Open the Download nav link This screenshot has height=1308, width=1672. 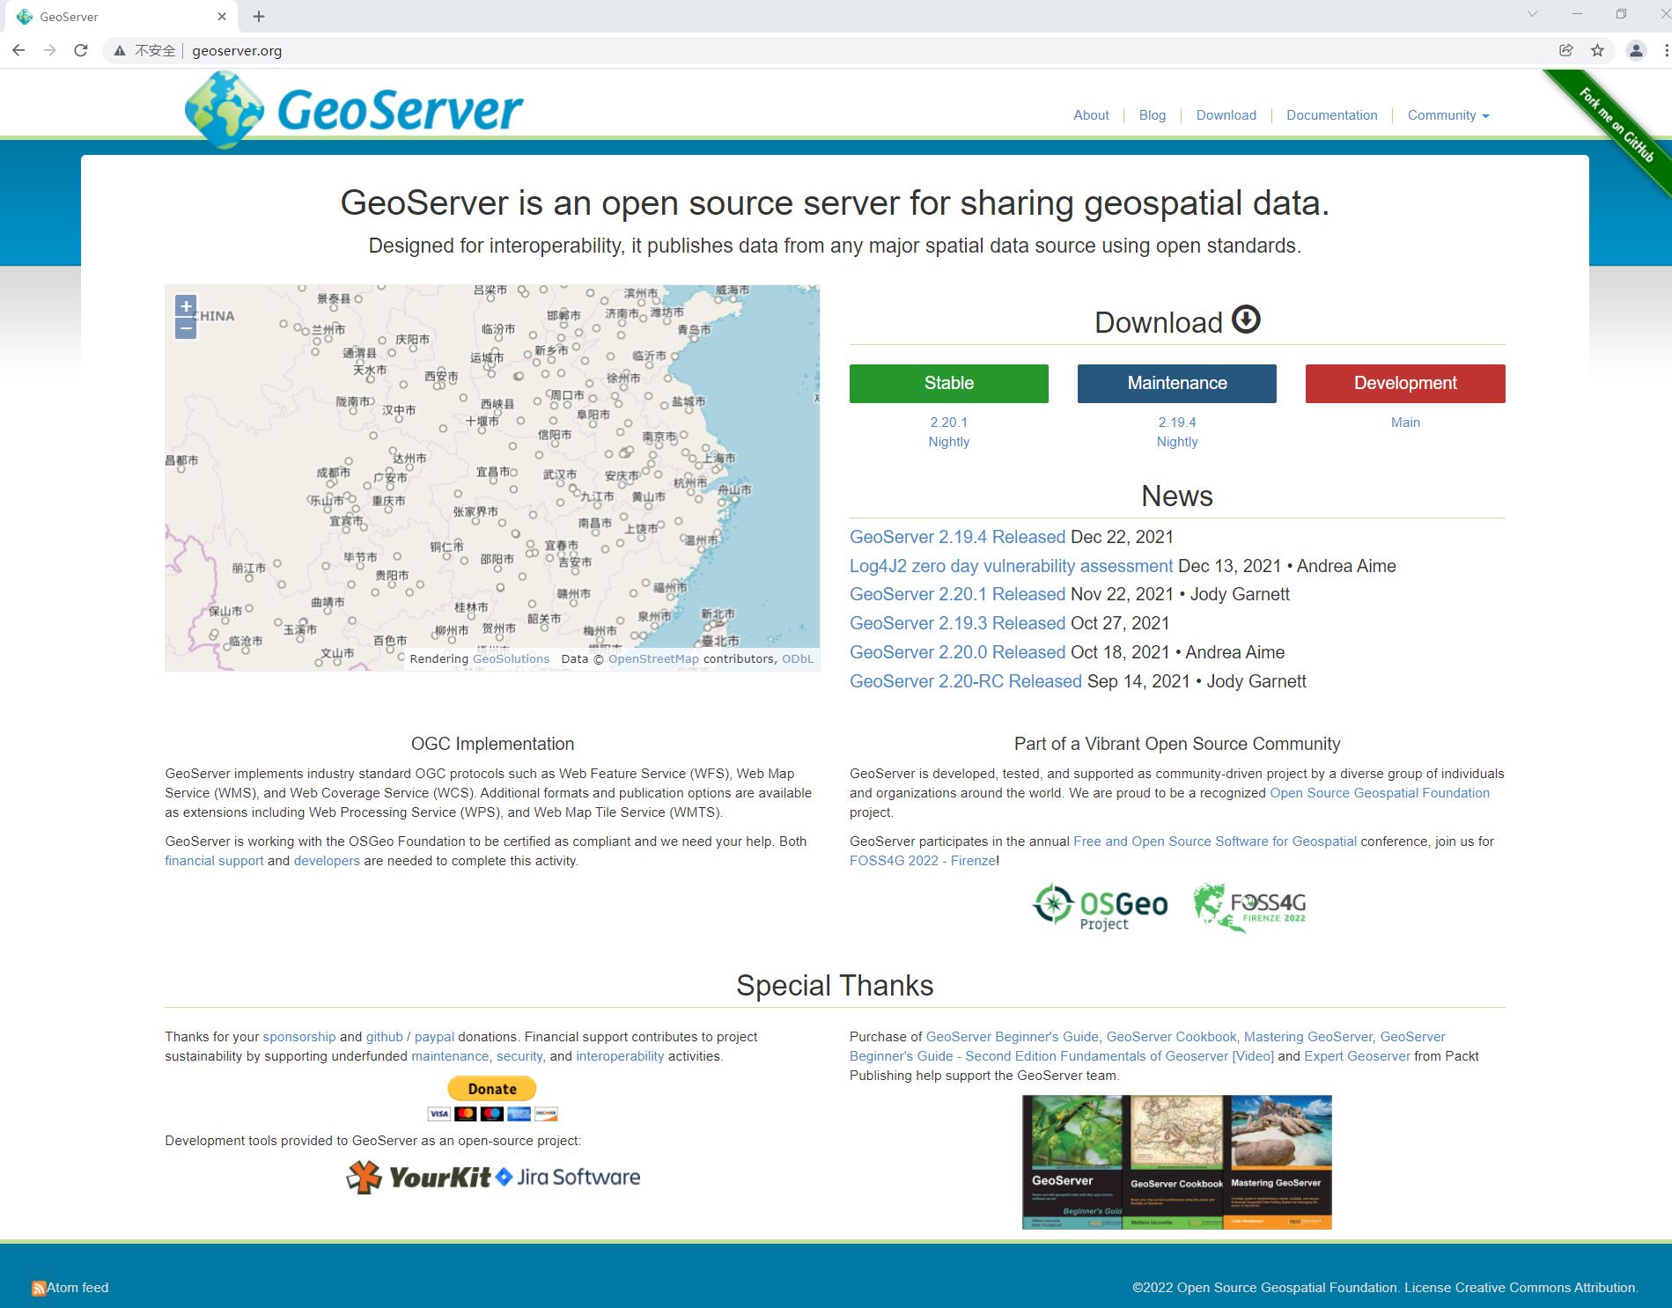coord(1226,115)
